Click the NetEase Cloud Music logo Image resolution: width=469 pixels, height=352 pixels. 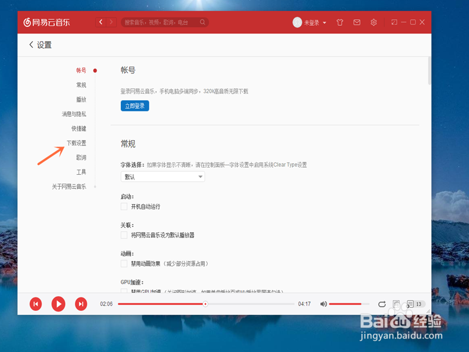(46, 22)
